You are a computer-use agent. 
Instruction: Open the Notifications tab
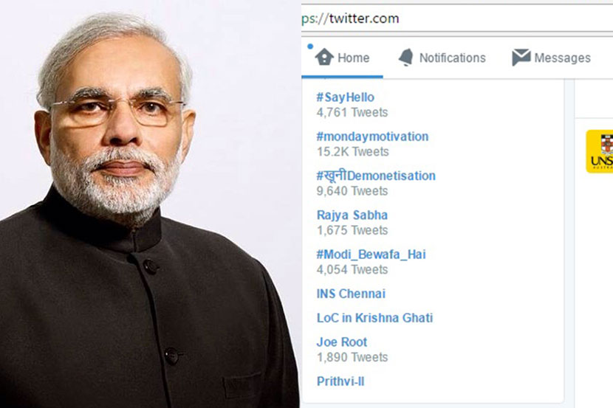[x=442, y=58]
